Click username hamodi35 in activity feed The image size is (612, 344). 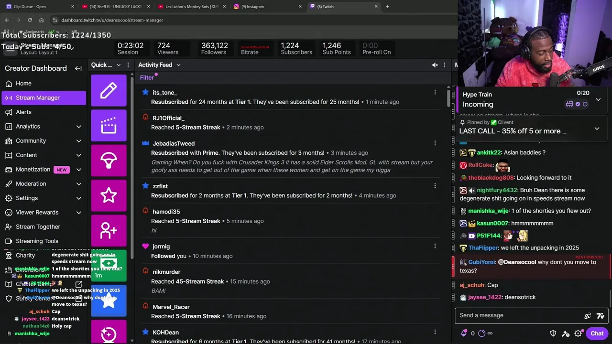(x=166, y=212)
